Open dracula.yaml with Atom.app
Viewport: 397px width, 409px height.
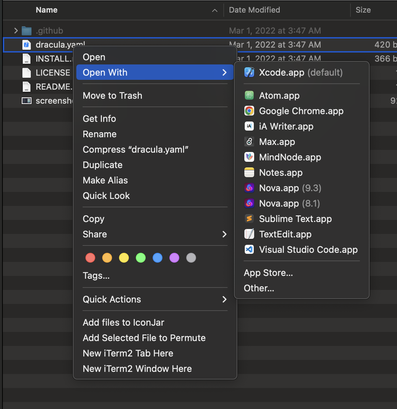coord(279,95)
